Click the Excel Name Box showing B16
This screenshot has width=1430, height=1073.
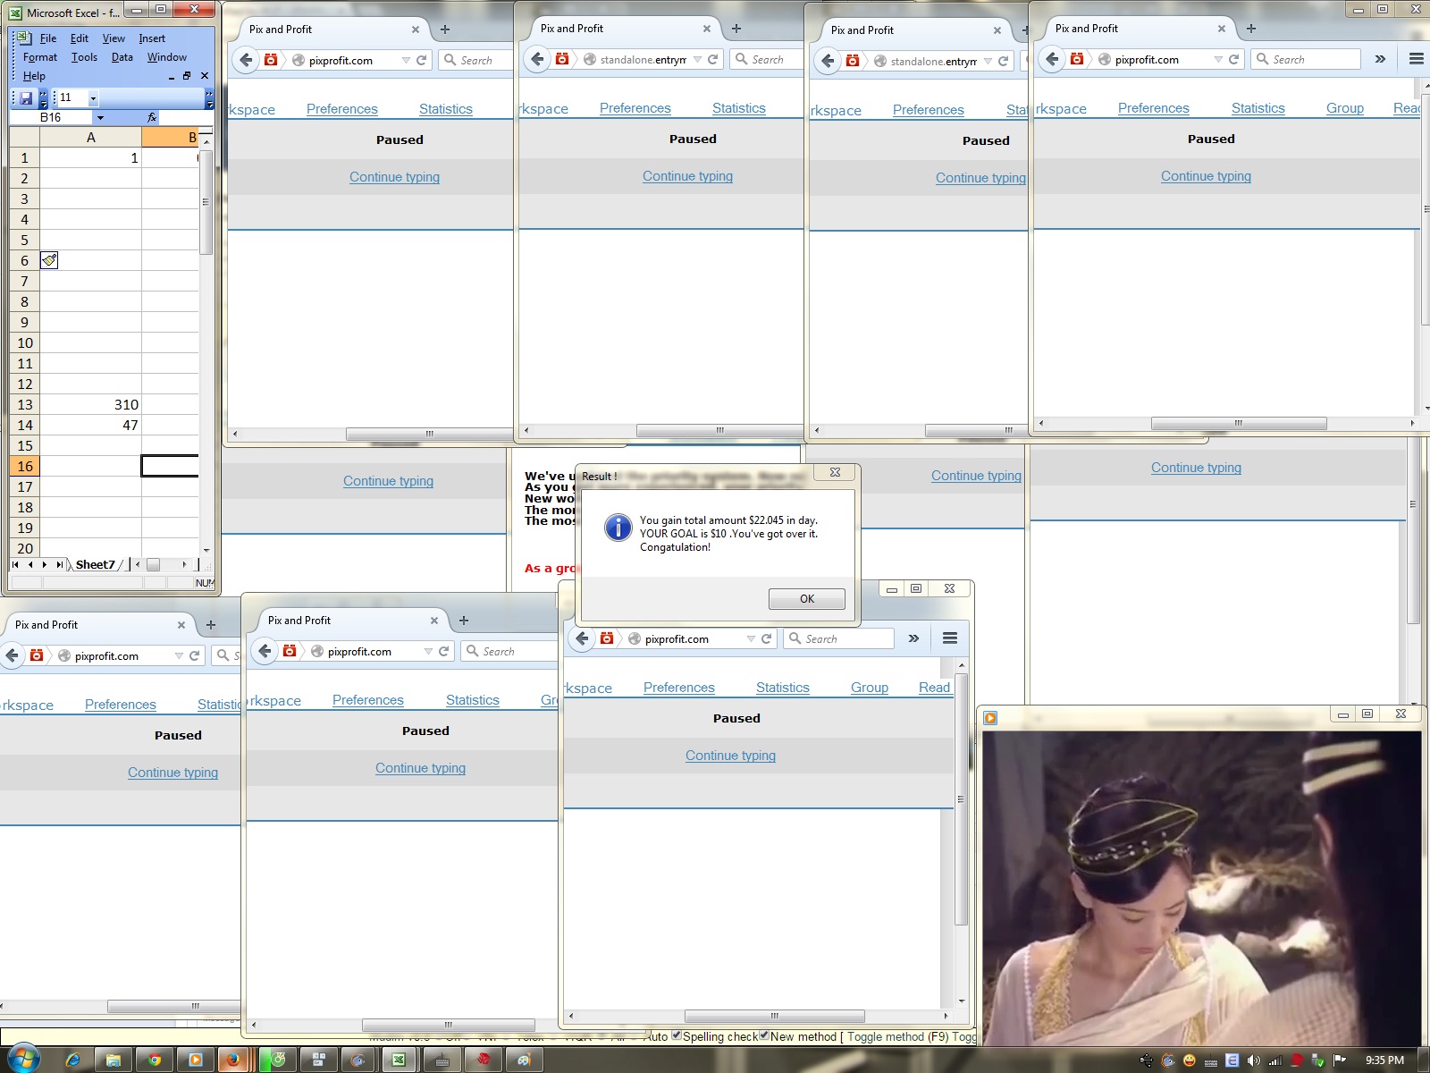(51, 117)
